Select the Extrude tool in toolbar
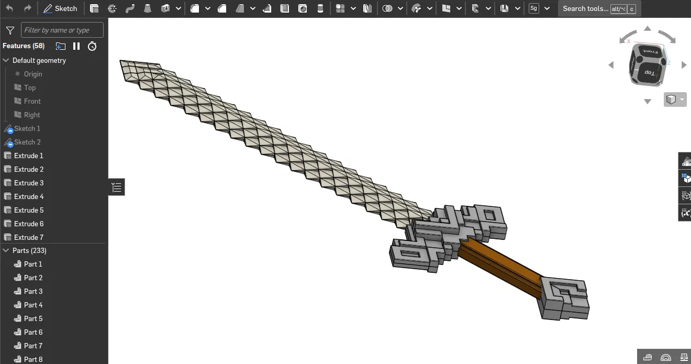This screenshot has width=691, height=364. [94, 8]
